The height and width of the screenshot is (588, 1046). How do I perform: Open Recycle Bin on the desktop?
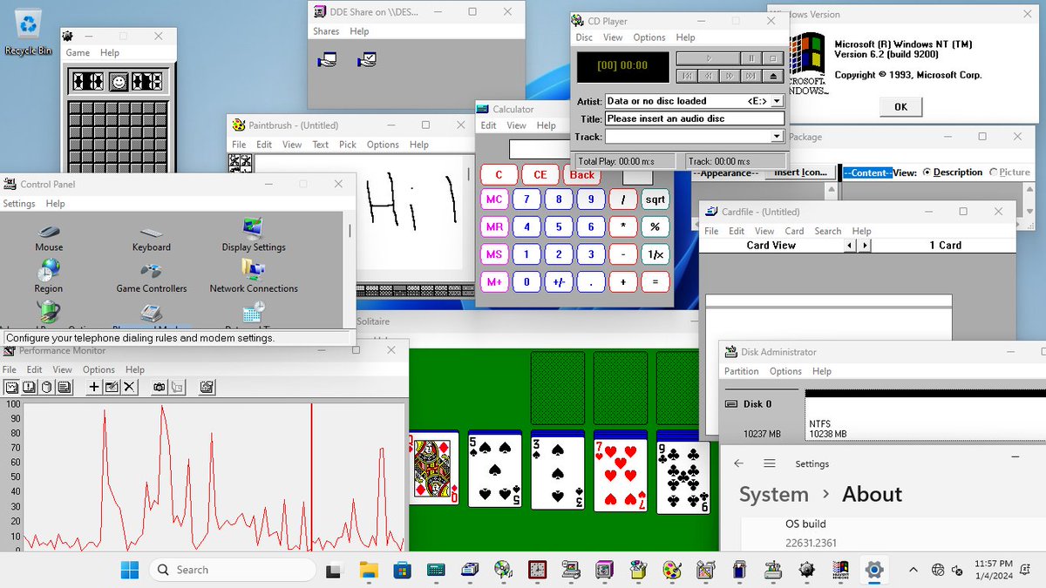[29, 33]
